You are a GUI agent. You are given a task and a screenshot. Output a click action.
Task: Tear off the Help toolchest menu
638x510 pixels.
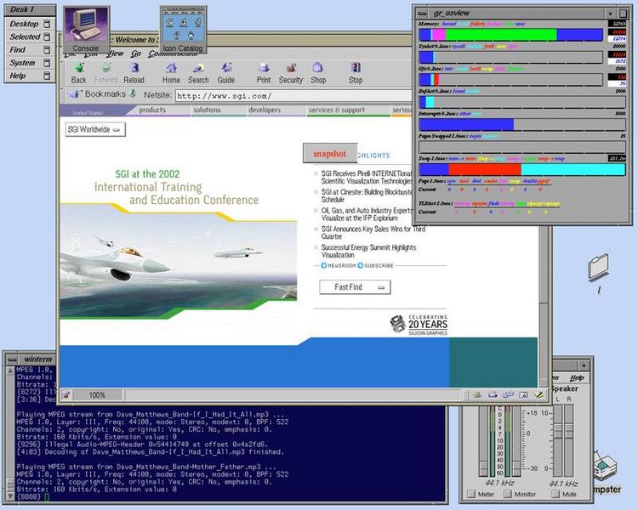47,76
